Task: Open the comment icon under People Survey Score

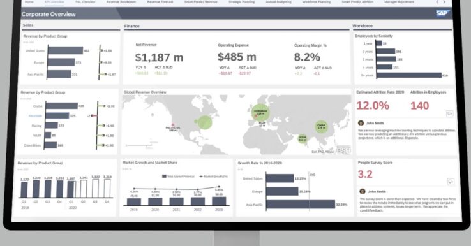Action: (x=451, y=182)
